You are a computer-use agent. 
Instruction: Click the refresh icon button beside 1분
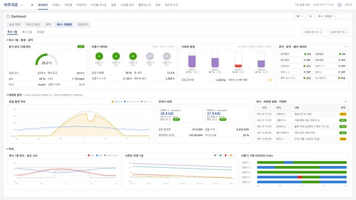(310, 16)
